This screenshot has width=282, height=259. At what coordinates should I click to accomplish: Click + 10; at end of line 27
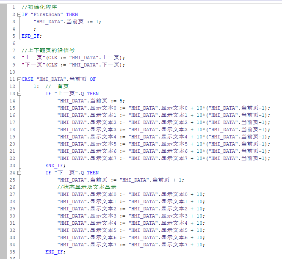point(198,194)
